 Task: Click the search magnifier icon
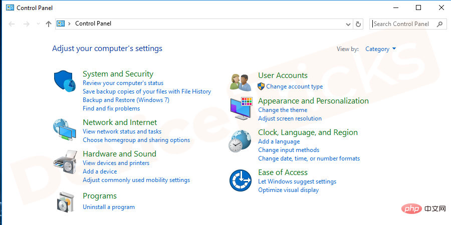[x=439, y=24]
